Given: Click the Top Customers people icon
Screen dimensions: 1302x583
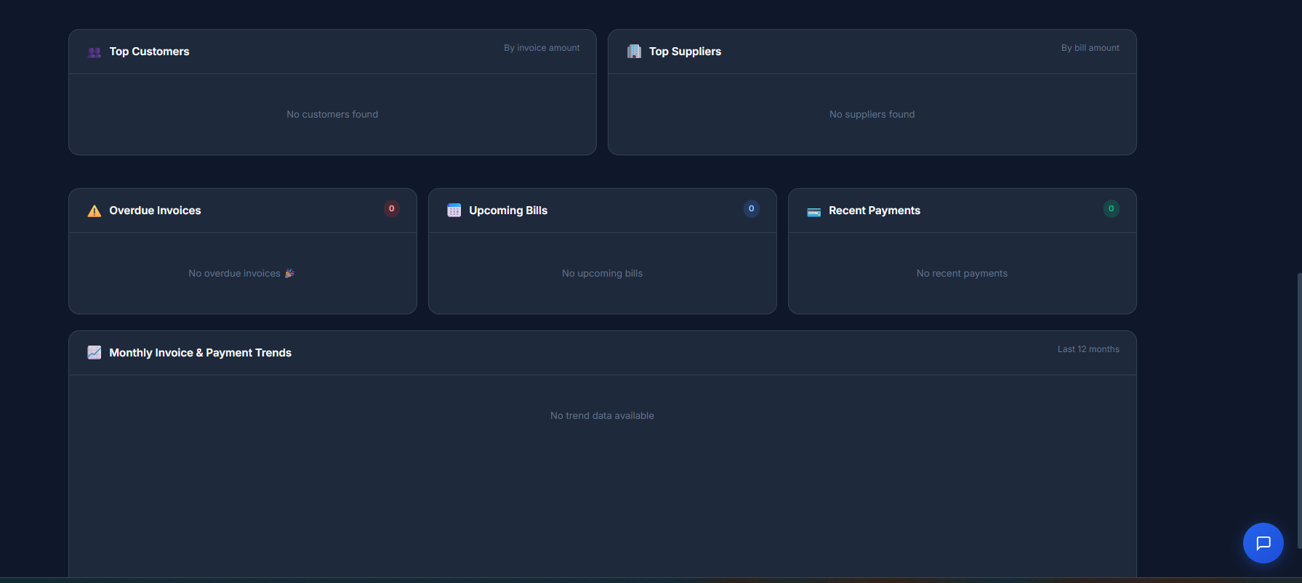Looking at the screenshot, I should pyautogui.click(x=95, y=52).
